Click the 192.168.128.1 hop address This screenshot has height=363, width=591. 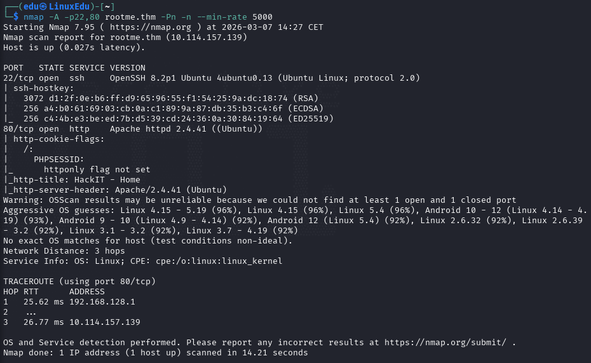pyautogui.click(x=102, y=302)
